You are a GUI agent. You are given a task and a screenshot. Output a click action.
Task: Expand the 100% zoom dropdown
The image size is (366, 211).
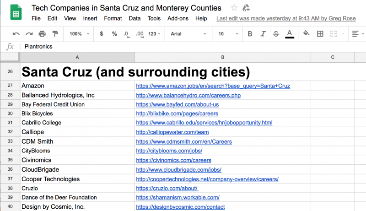[79, 34]
